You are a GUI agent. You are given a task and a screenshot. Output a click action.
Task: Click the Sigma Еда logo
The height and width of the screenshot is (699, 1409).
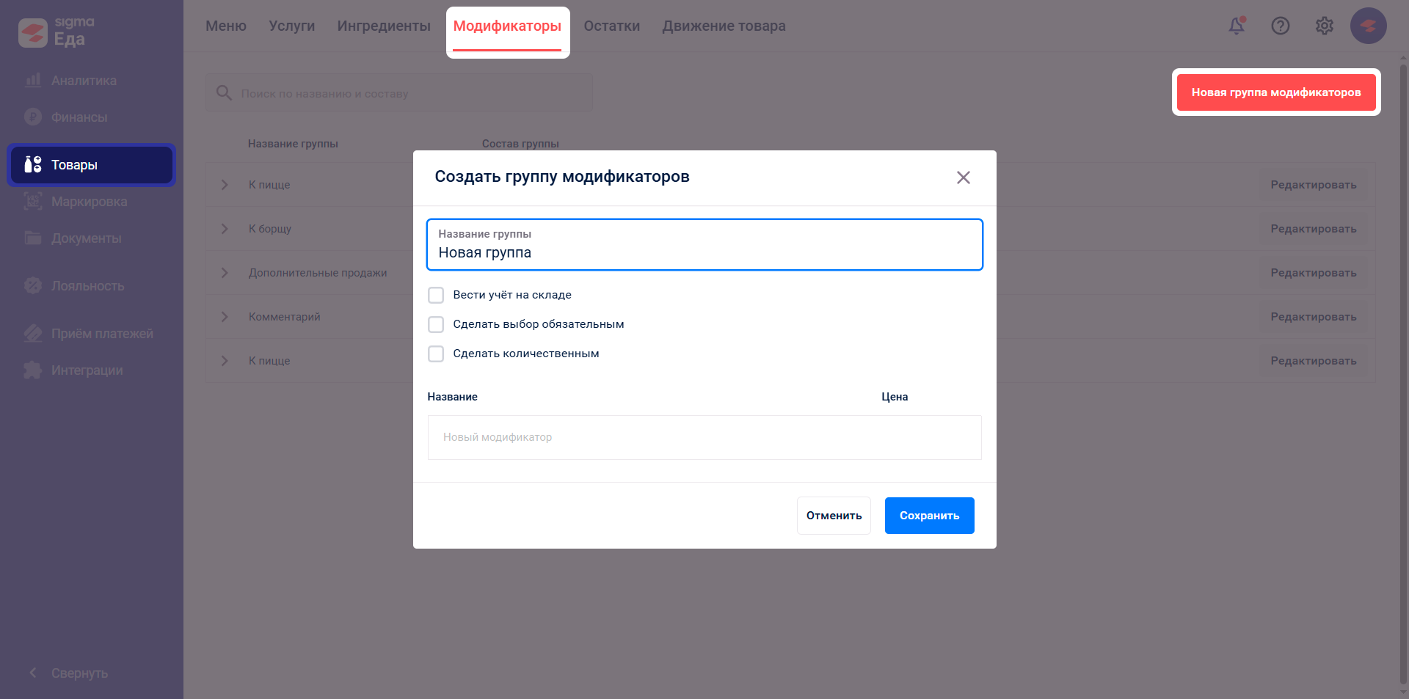pyautogui.click(x=56, y=32)
